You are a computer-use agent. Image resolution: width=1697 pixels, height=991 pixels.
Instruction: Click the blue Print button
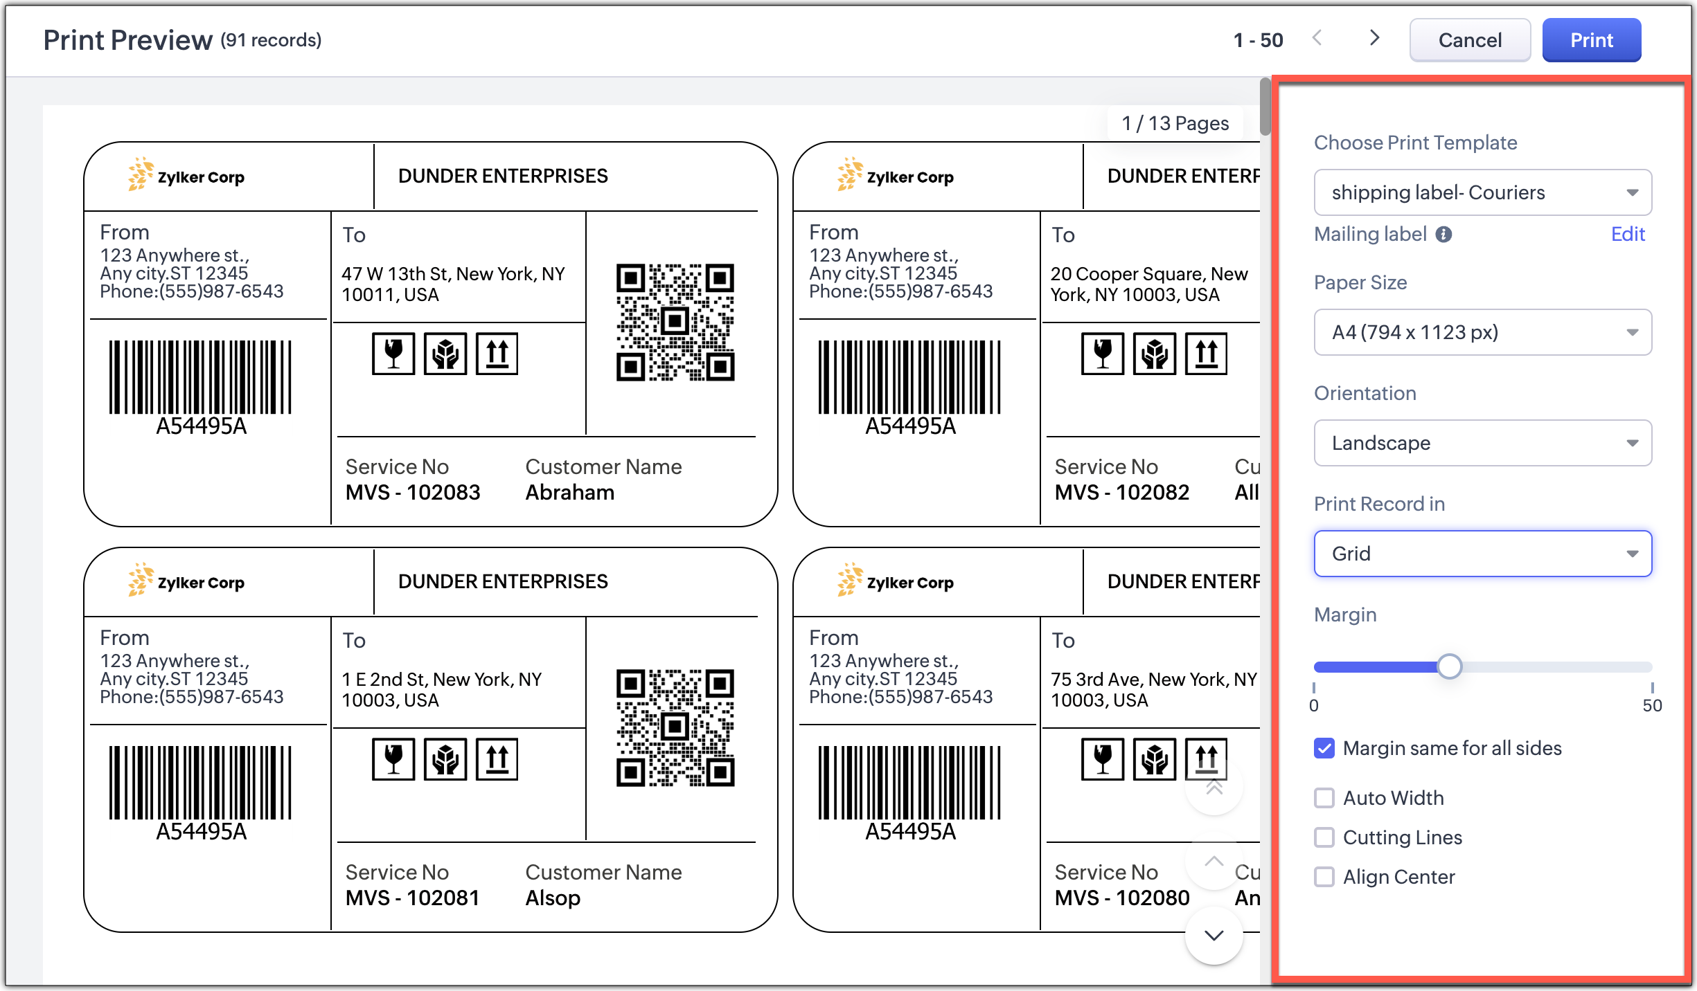pyautogui.click(x=1591, y=40)
